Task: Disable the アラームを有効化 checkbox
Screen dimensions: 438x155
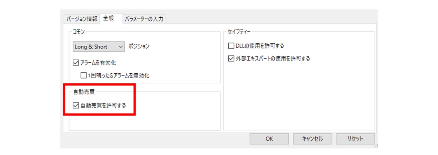Action: pyautogui.click(x=76, y=63)
